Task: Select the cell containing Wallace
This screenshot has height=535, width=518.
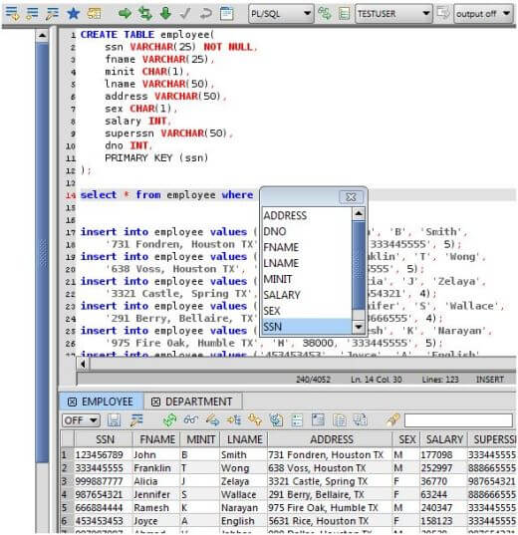Action: (x=244, y=495)
